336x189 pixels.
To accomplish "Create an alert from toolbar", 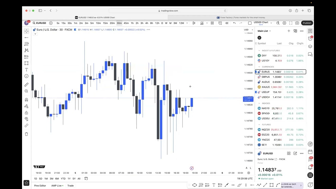I will pyautogui.click(x=220, y=23).
